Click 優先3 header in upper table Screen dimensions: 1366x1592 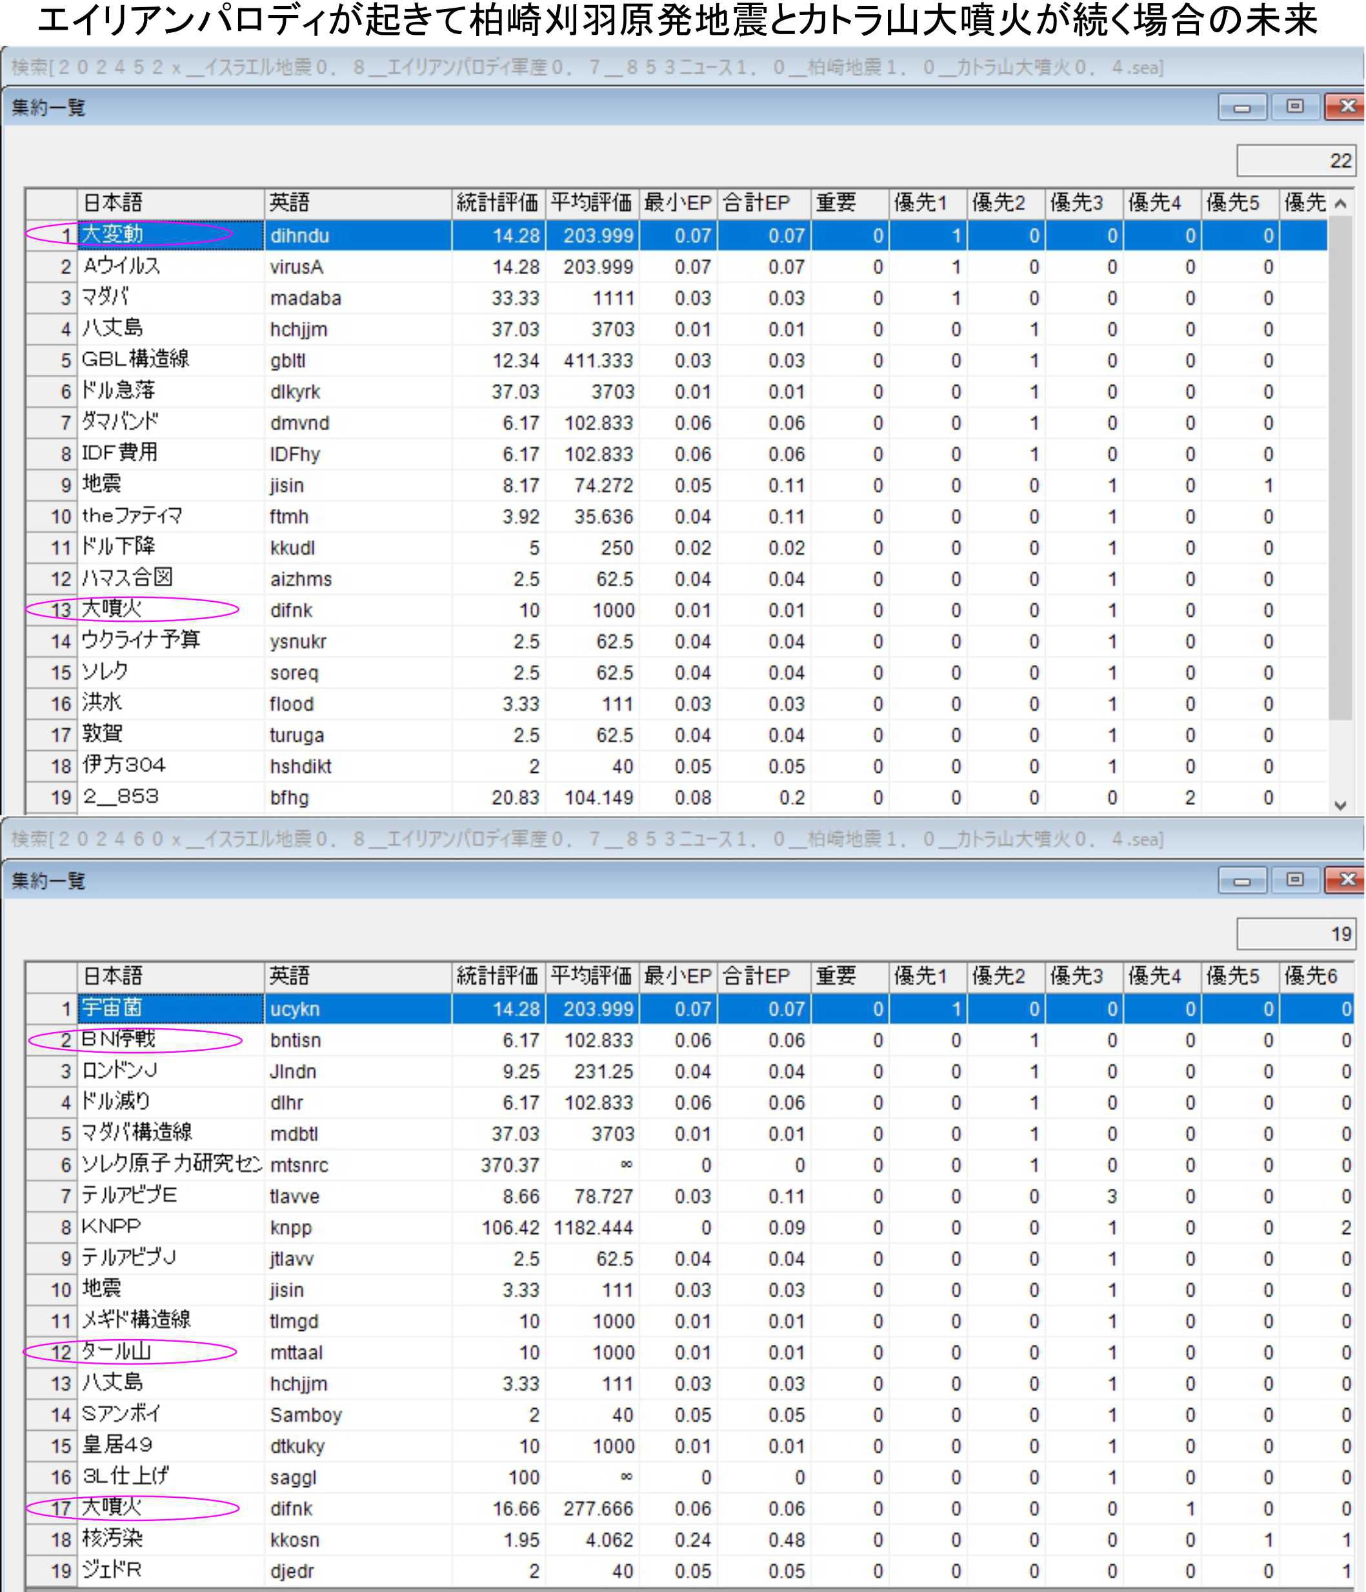1084,204
